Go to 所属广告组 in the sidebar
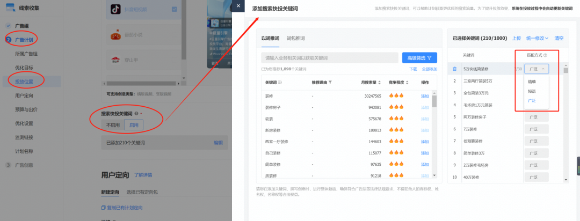 (x=26, y=54)
